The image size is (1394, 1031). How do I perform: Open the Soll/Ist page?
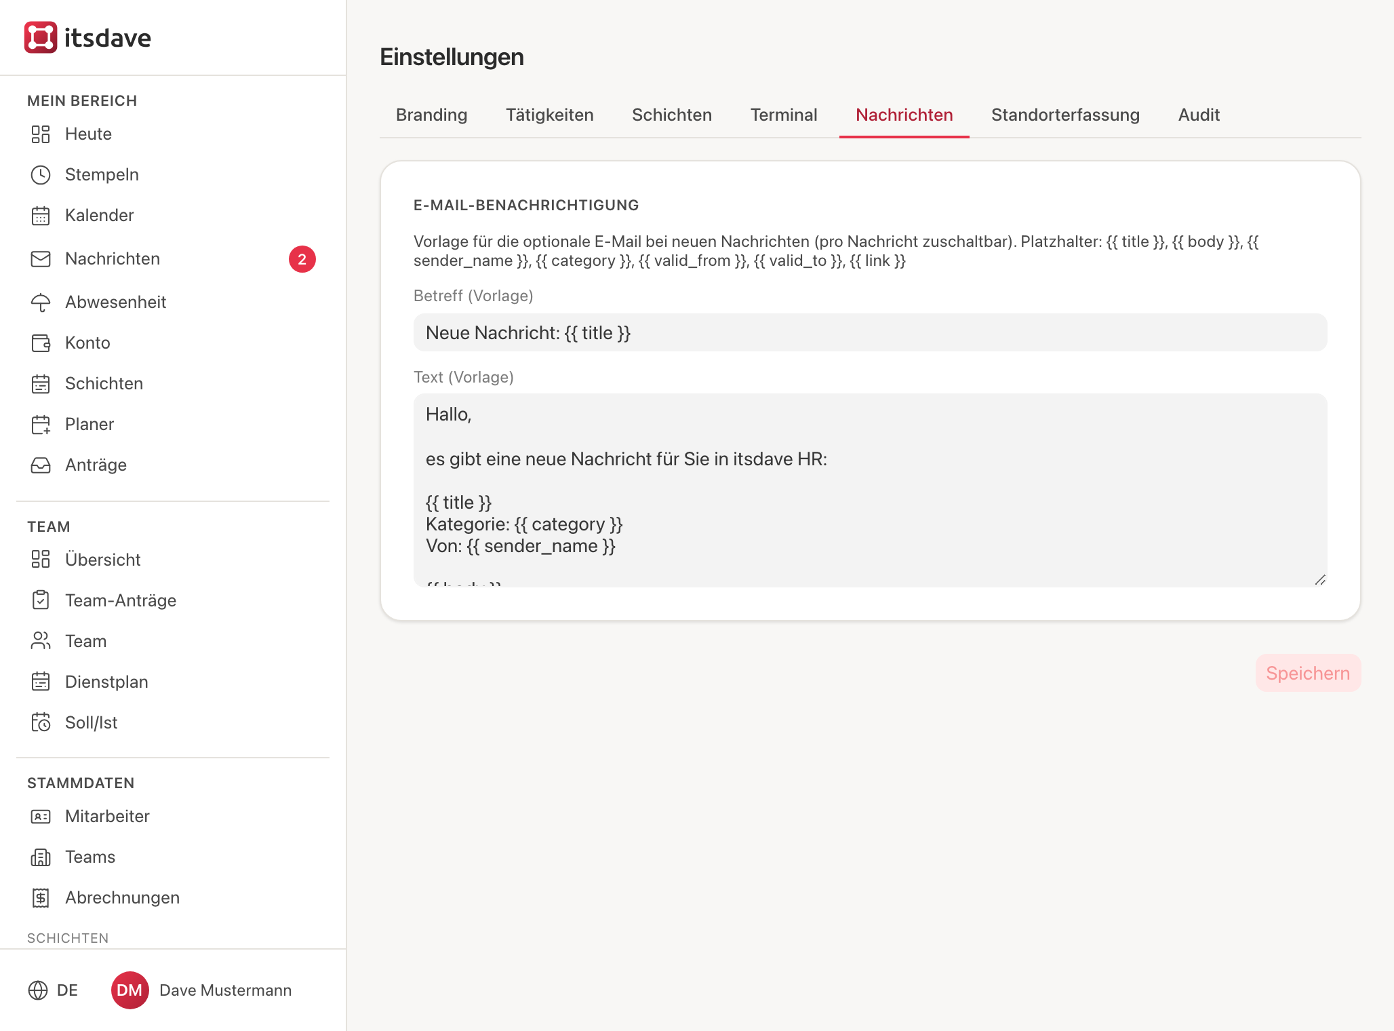[172, 722]
